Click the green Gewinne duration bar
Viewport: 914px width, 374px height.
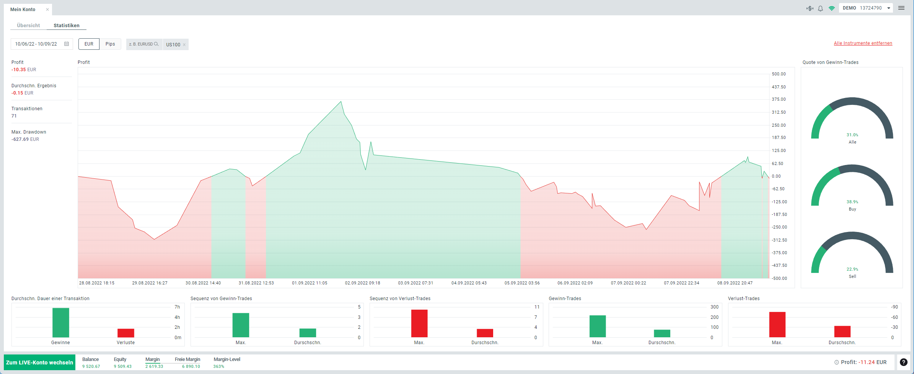click(61, 323)
